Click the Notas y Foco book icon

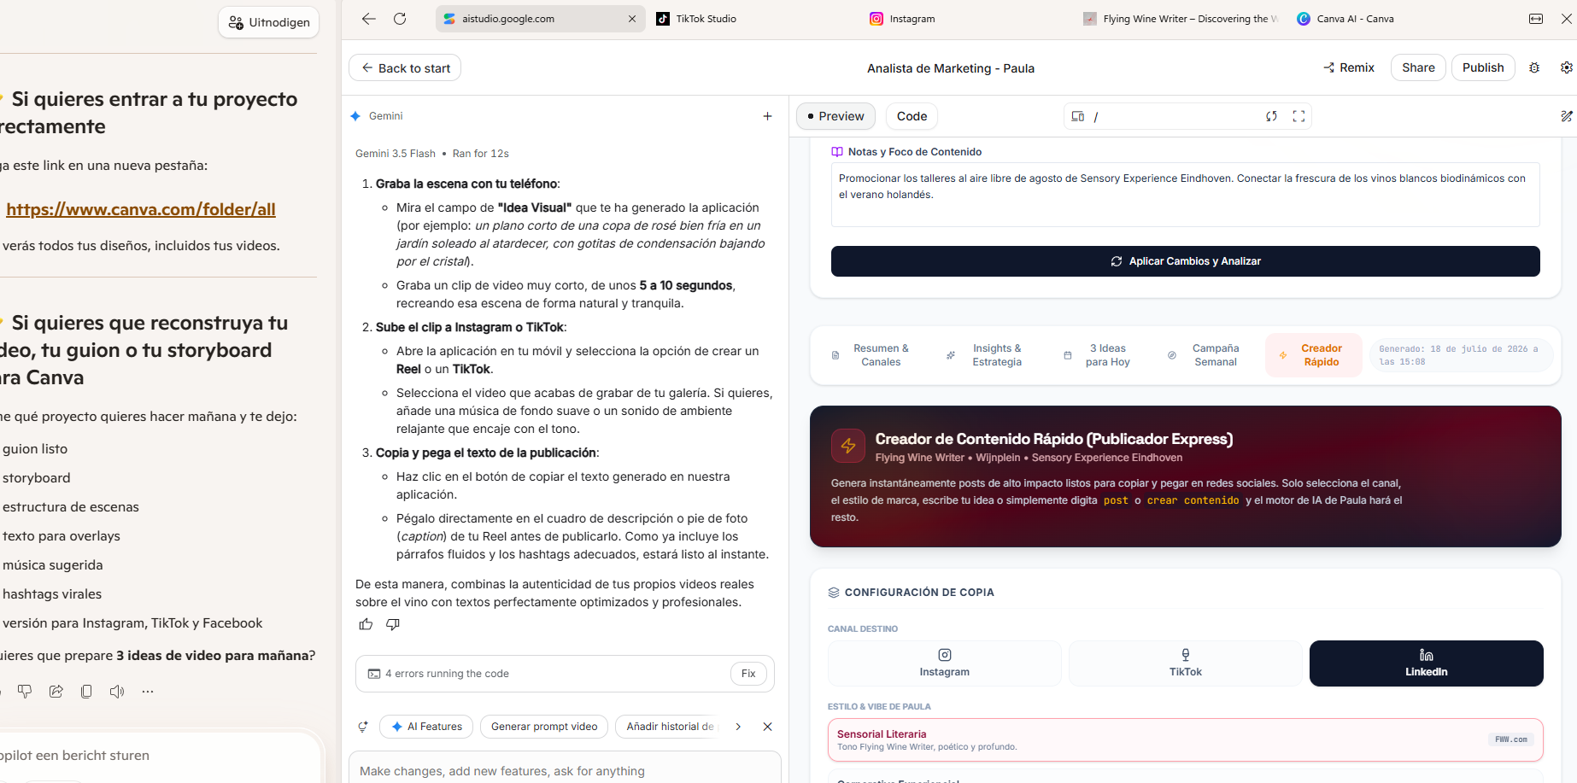click(837, 152)
